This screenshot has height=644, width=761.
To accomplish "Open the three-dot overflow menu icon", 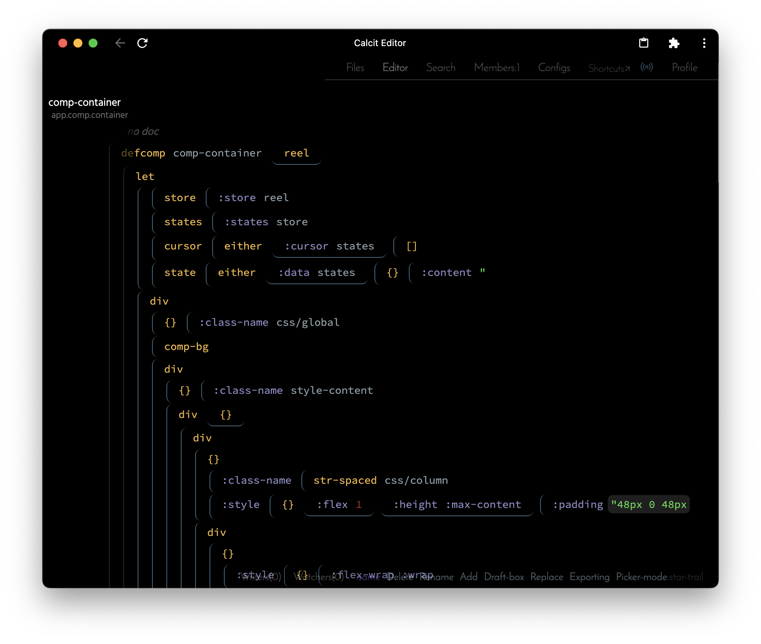I will tap(704, 43).
